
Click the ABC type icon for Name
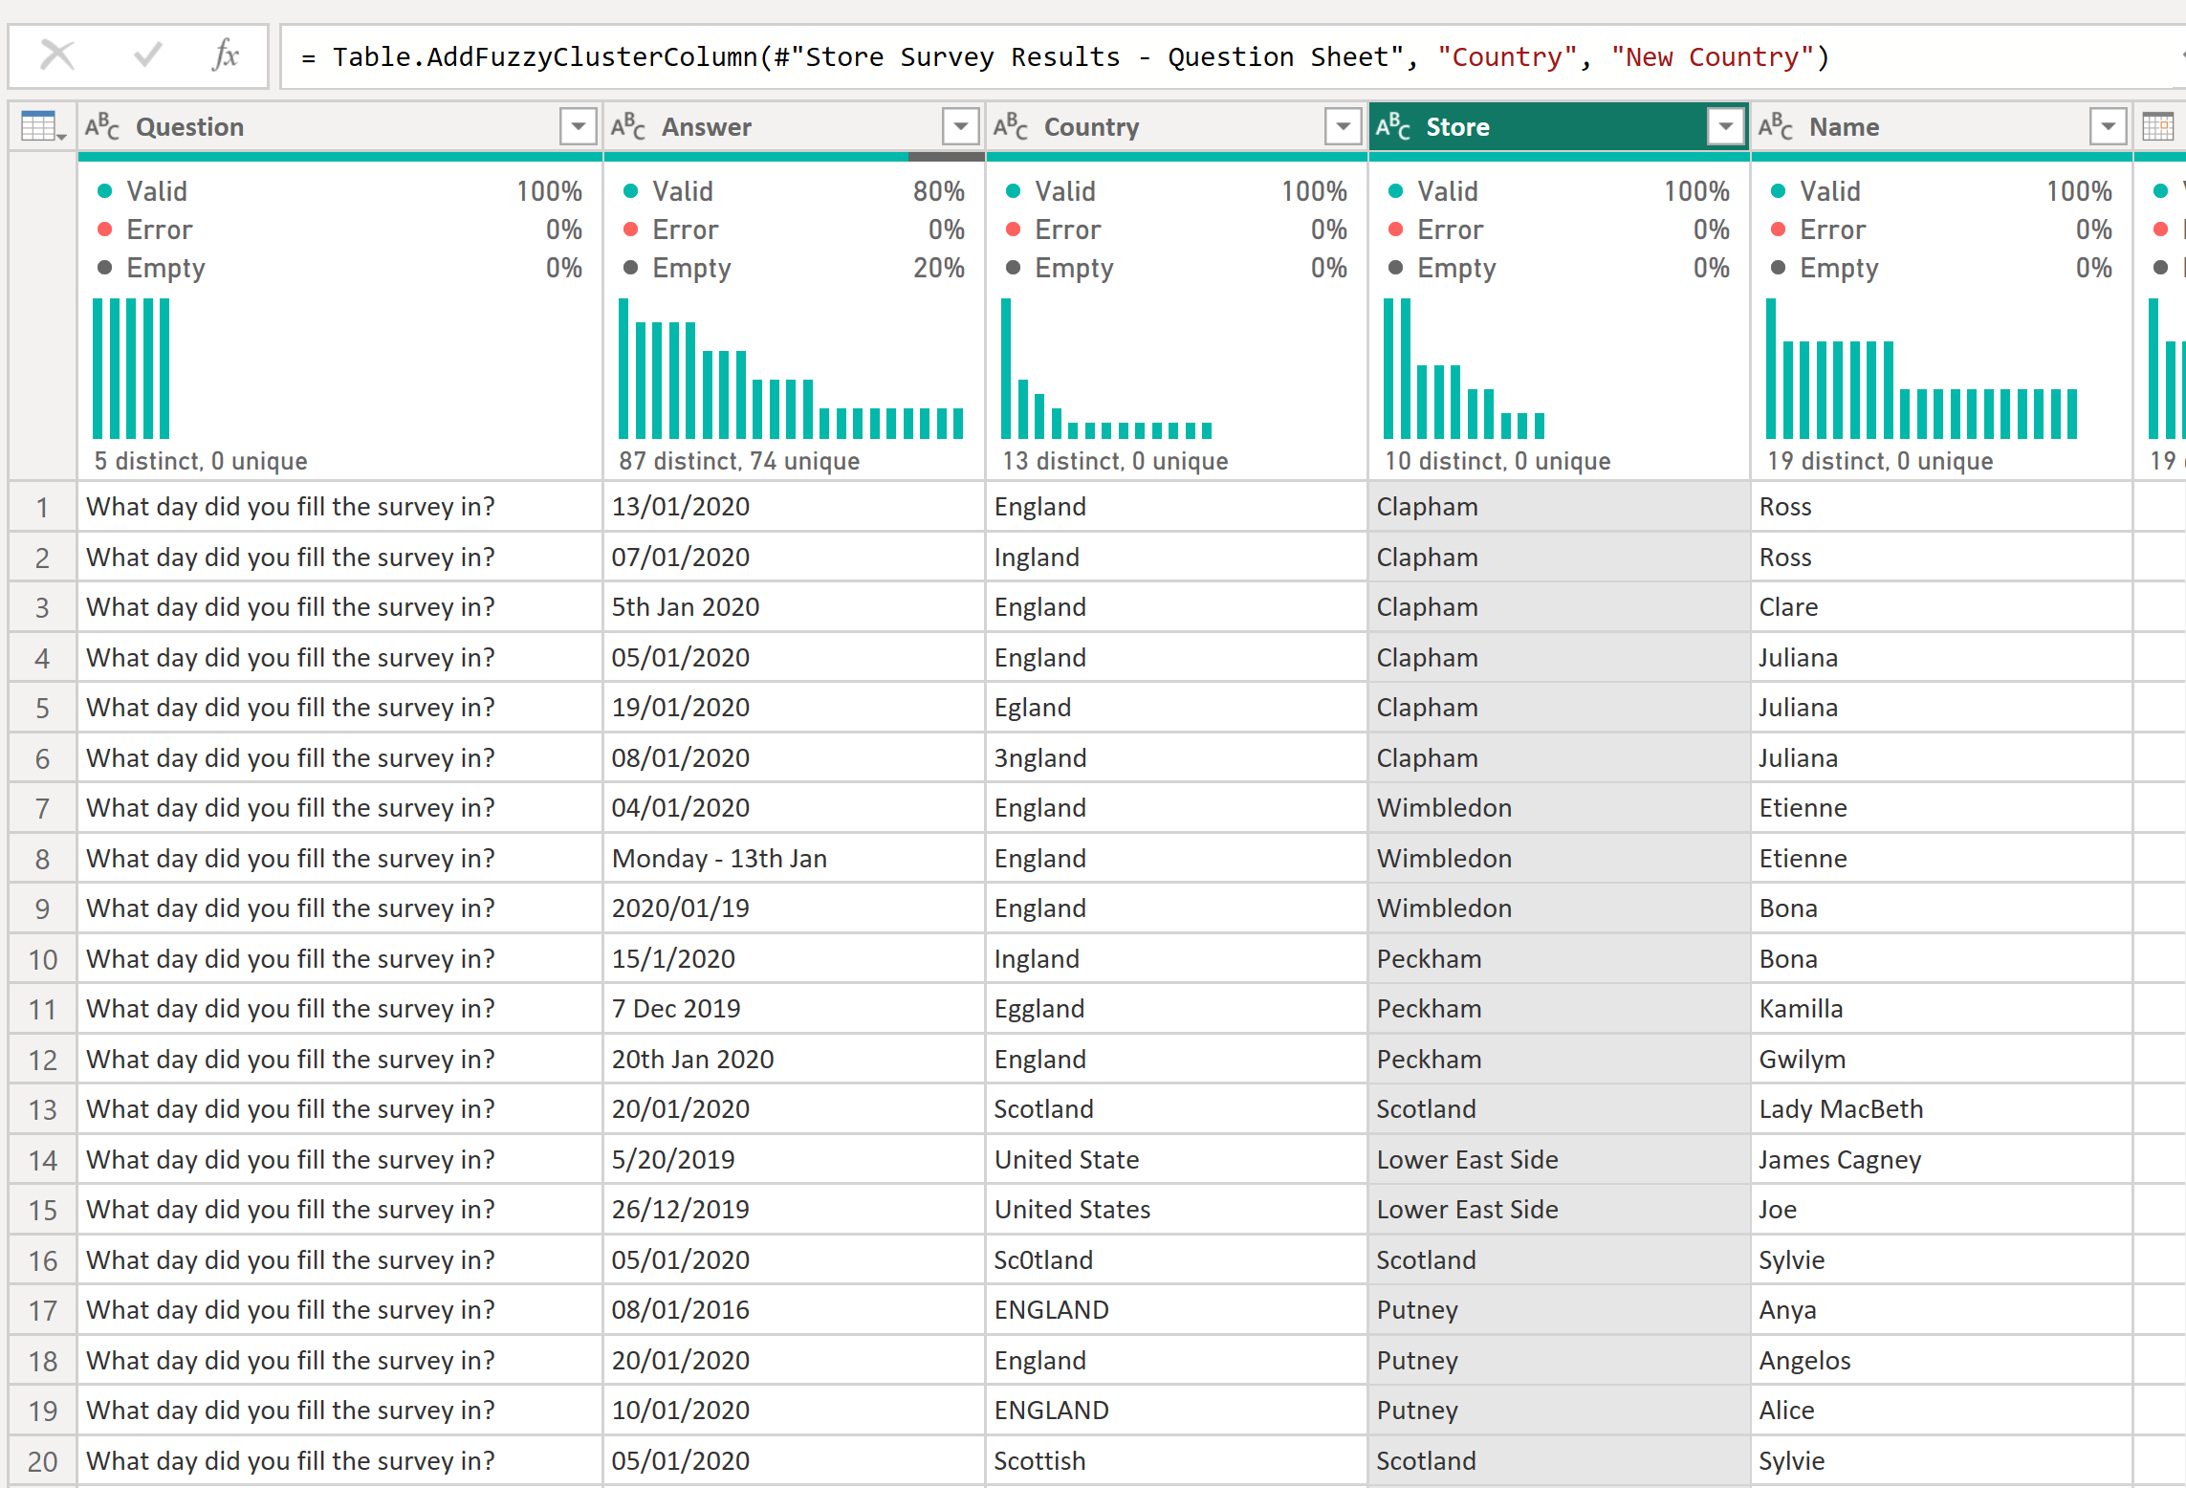coord(1776,126)
